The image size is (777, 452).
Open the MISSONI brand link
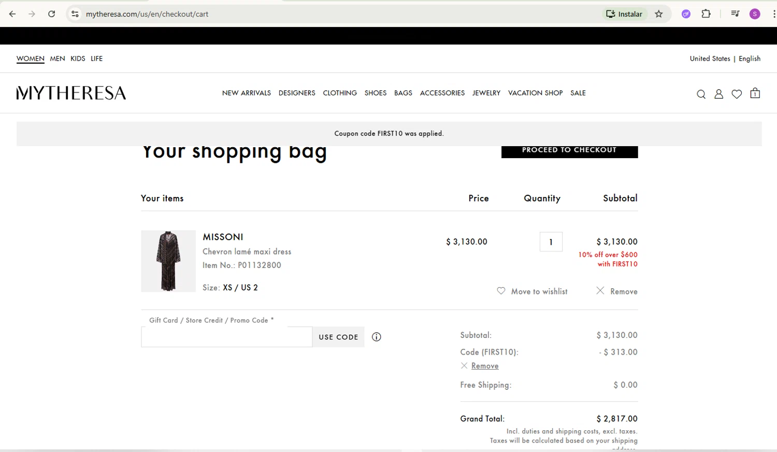pos(223,237)
